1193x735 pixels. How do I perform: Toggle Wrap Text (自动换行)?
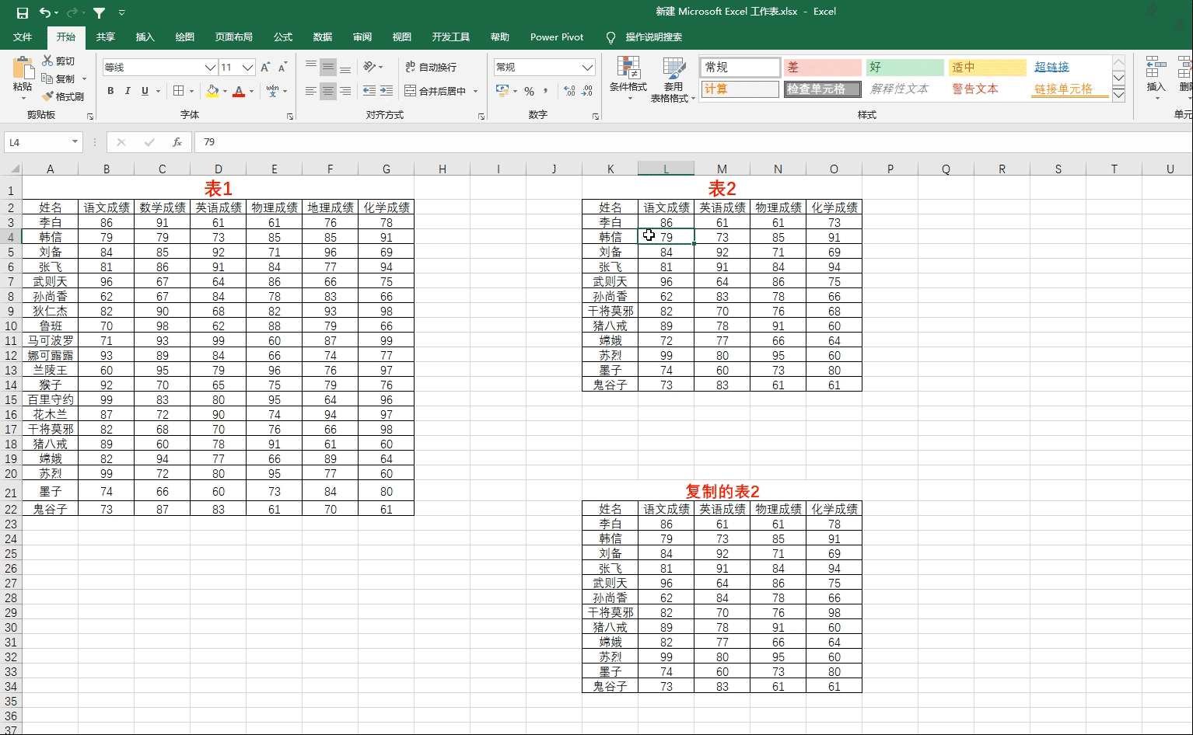(x=431, y=68)
